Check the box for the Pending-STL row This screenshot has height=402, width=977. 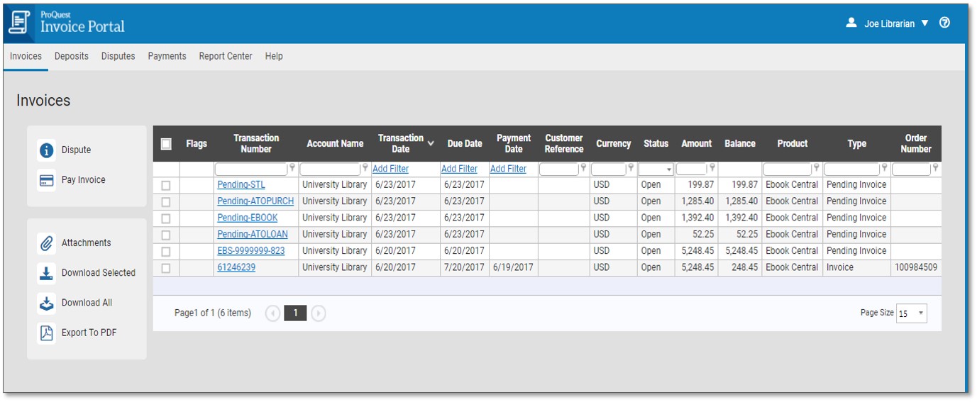(166, 185)
